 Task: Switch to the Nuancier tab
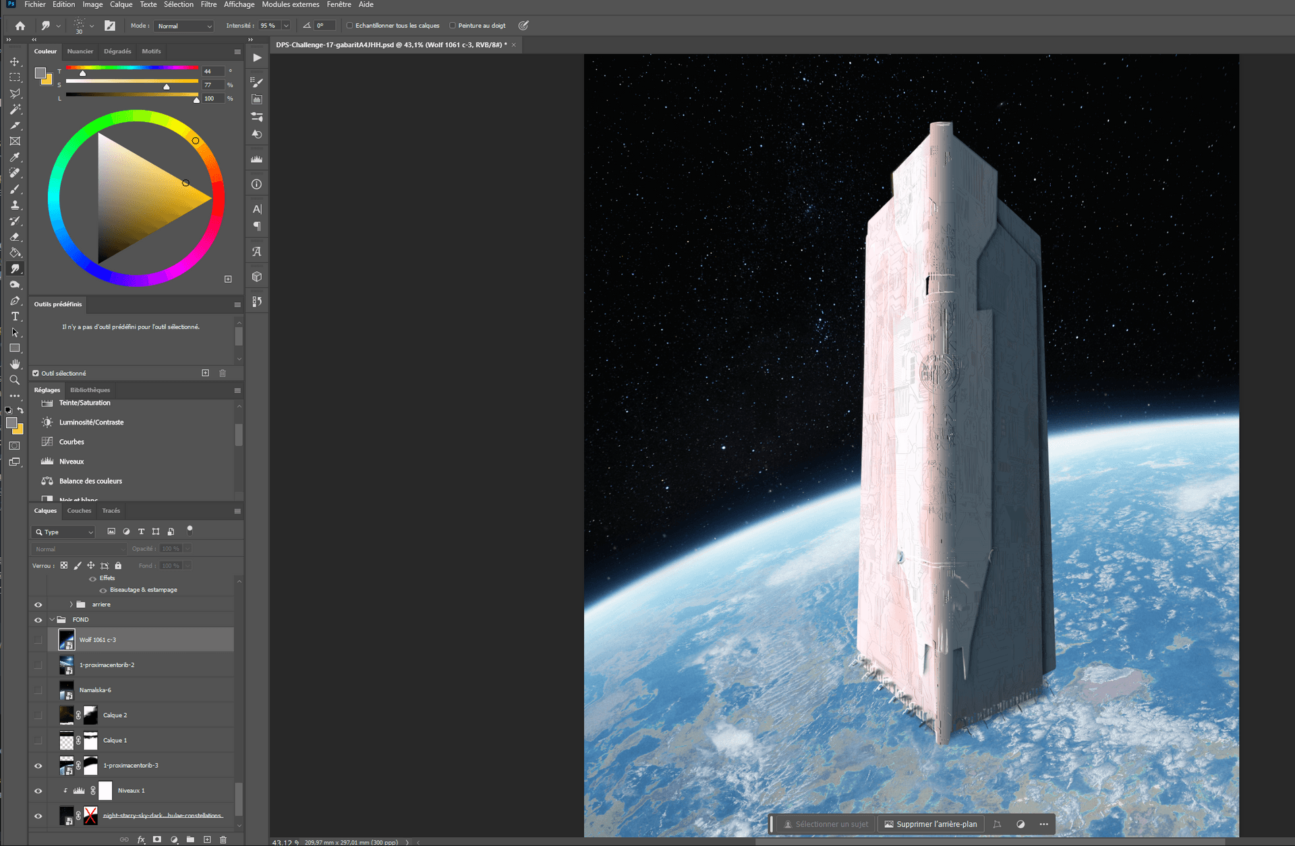coord(80,51)
